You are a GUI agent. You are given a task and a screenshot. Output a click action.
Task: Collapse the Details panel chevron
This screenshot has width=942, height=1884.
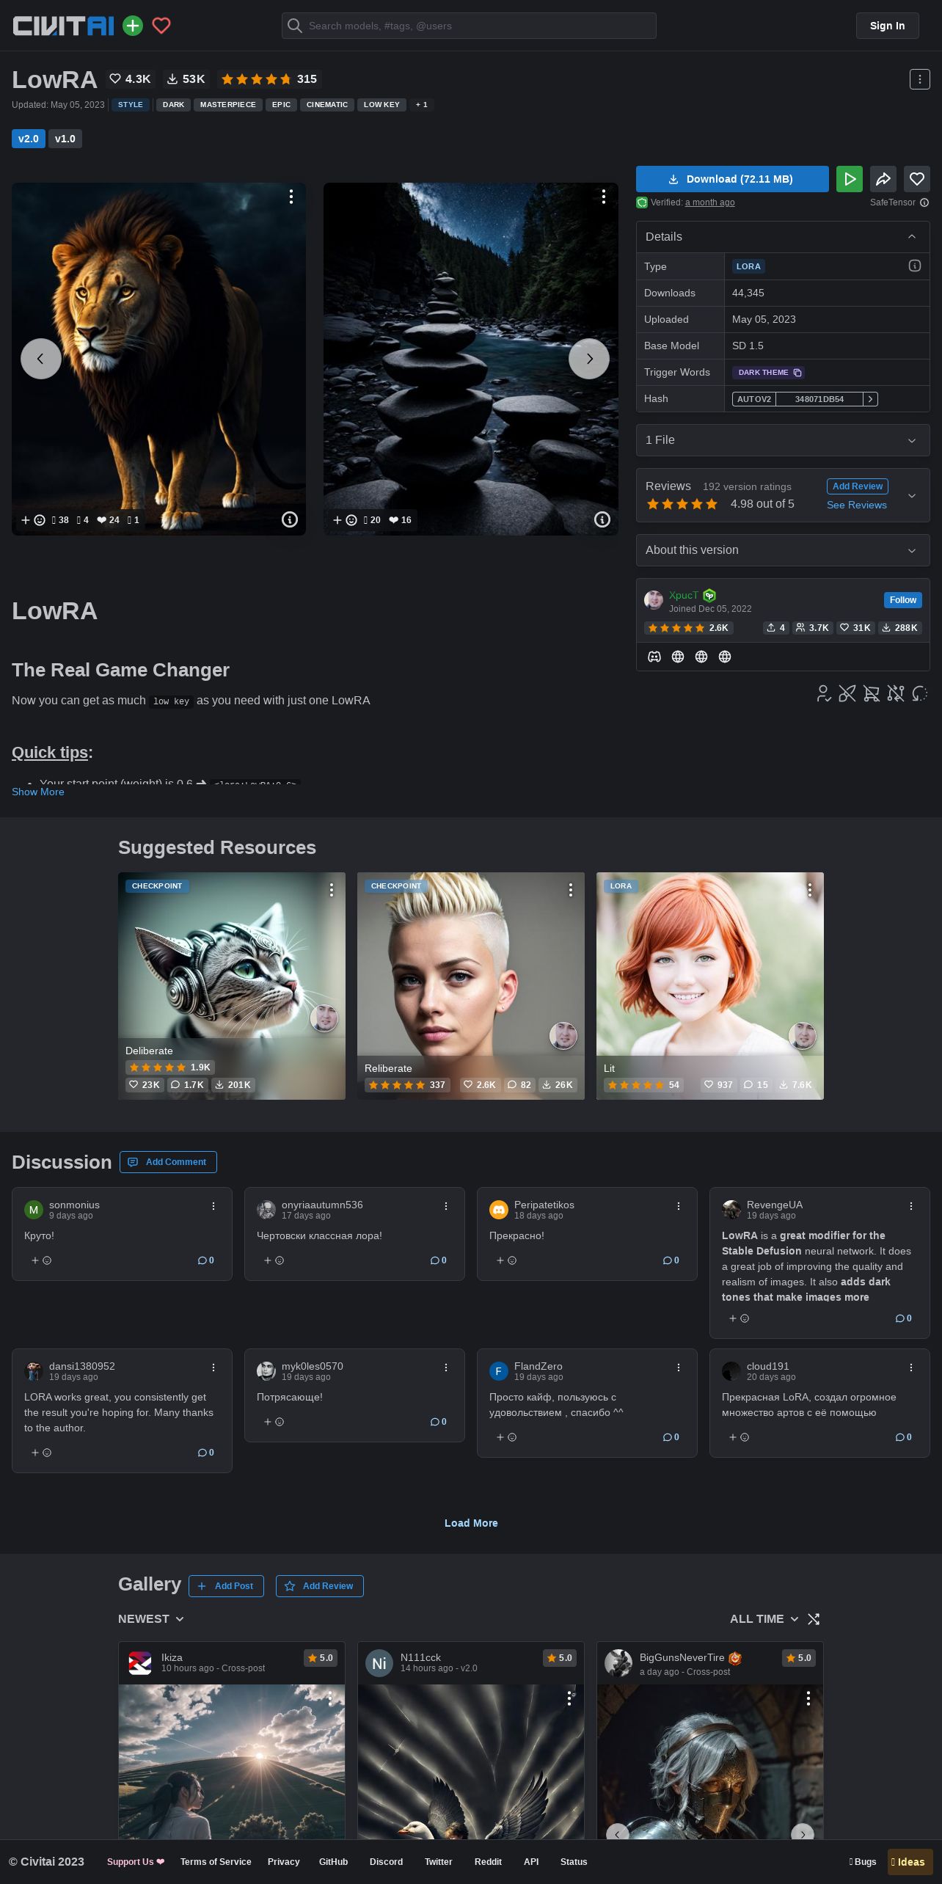point(912,236)
